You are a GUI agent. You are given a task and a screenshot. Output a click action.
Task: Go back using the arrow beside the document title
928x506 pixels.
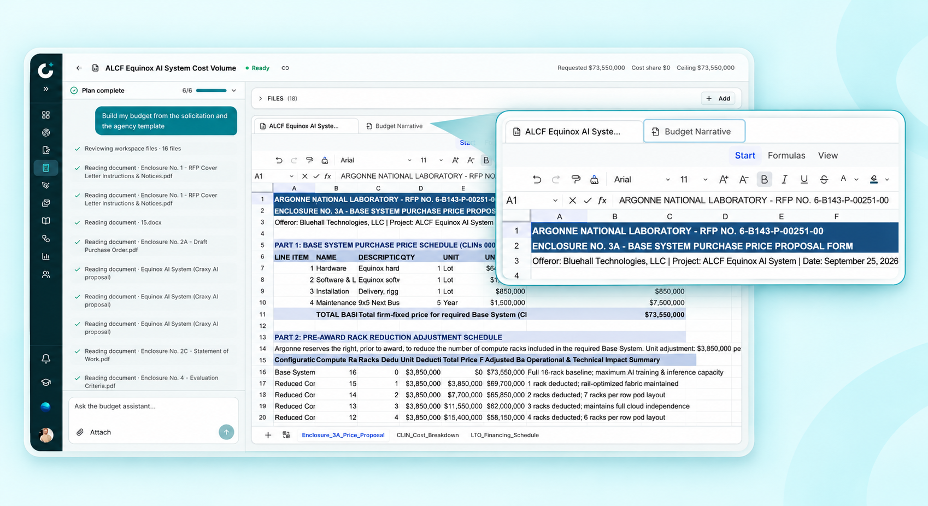tap(79, 68)
